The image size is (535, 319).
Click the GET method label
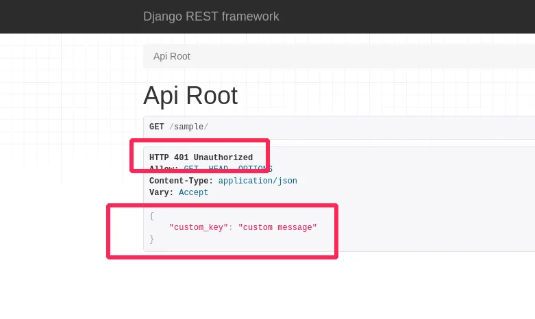point(157,127)
